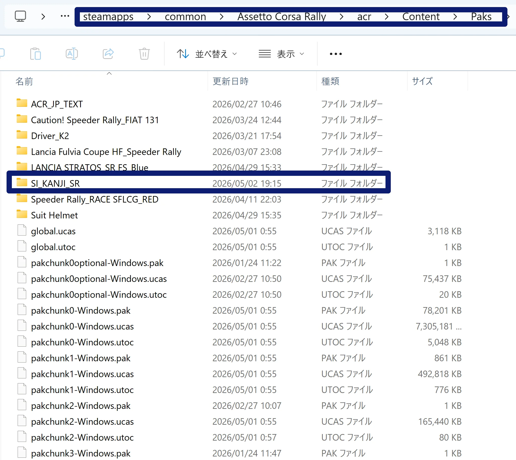Expand the chevron after the PC icon

click(x=43, y=17)
